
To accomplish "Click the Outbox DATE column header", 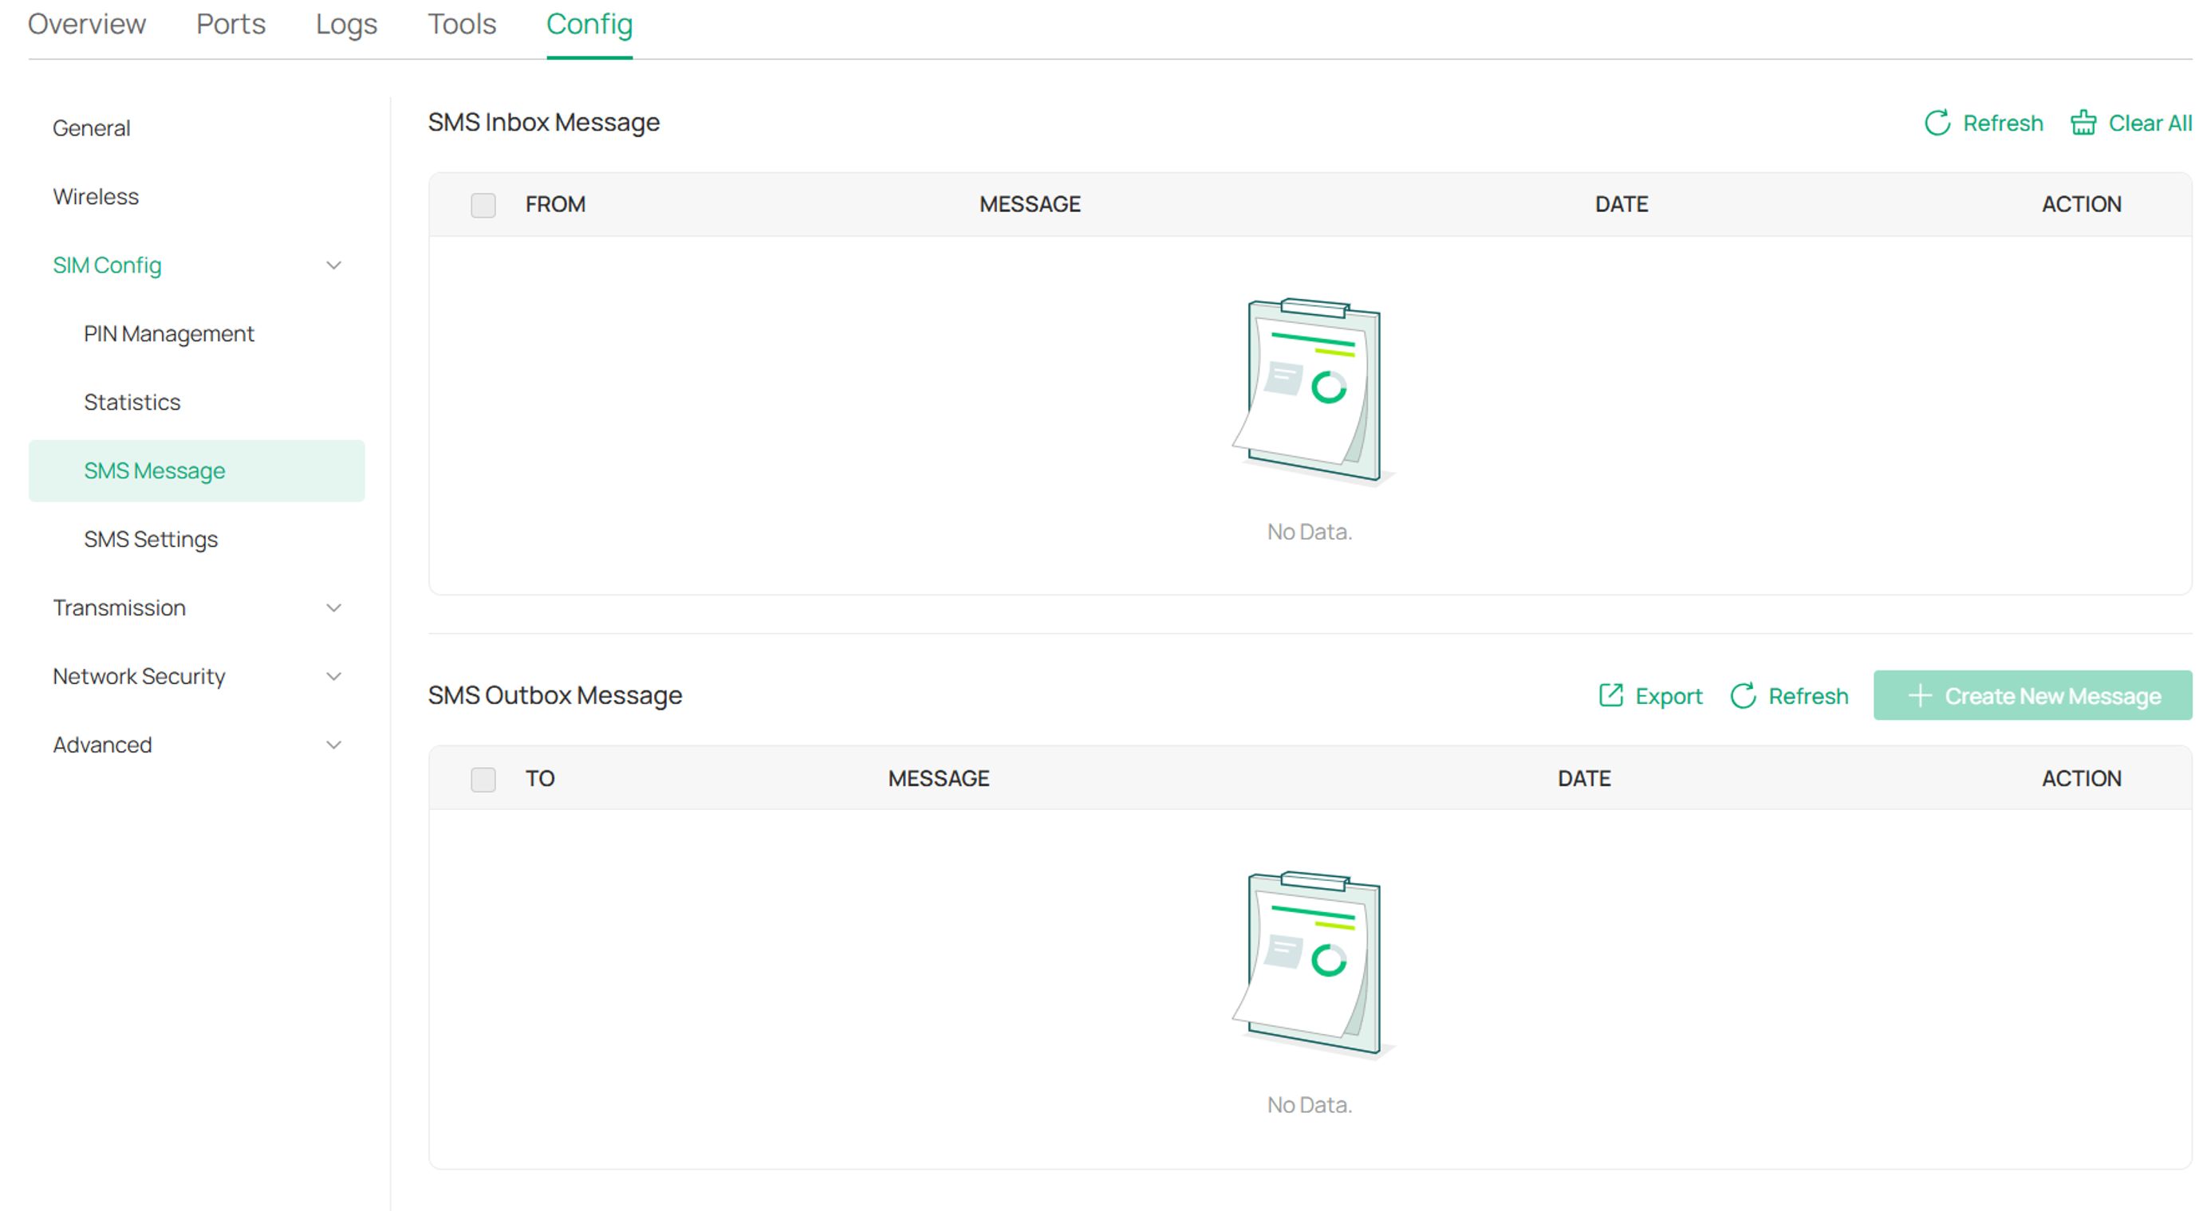I will 1583,779.
